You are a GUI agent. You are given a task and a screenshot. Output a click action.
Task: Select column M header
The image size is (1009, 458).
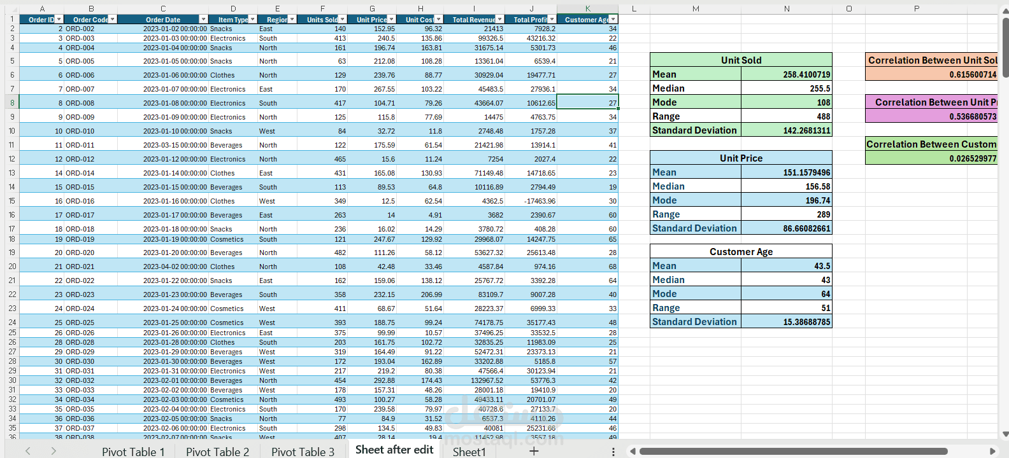coord(696,9)
